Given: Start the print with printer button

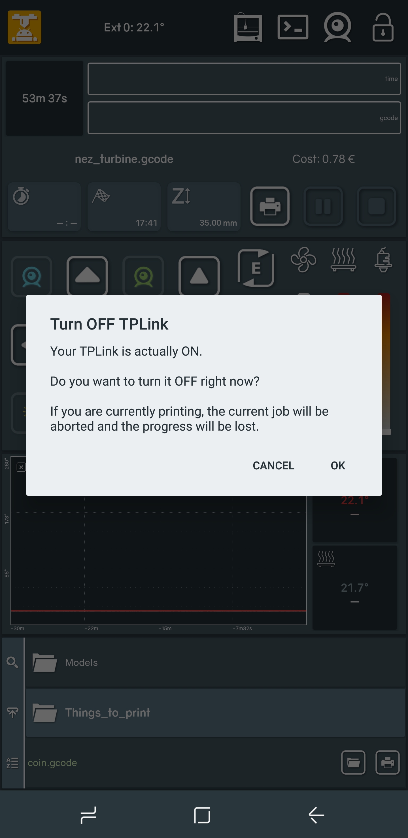Looking at the screenshot, I should coord(270,206).
